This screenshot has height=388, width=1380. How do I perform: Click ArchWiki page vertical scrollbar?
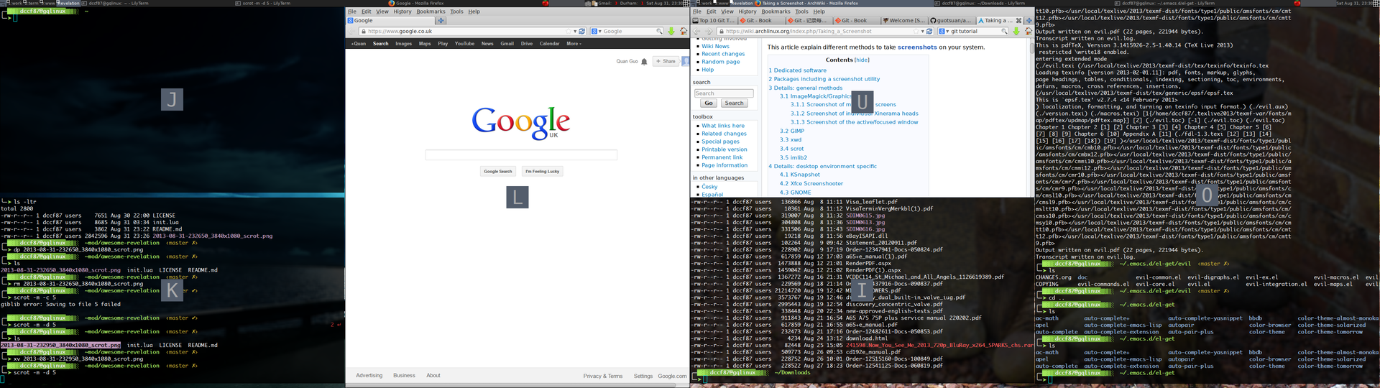click(x=1031, y=118)
